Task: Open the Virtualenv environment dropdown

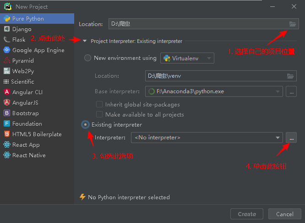Action: [x=187, y=58]
